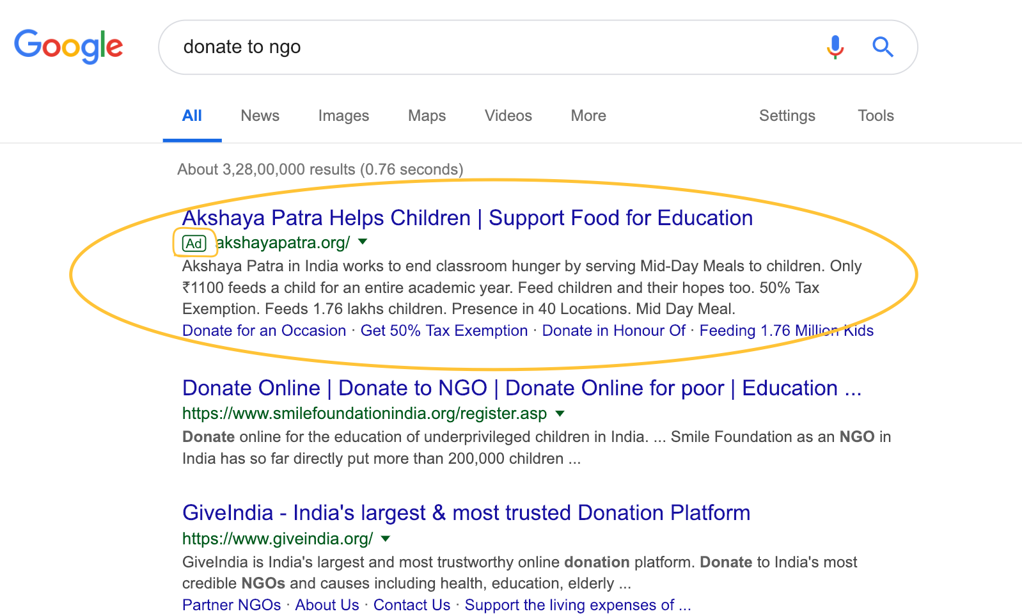Open the "Donate for an Occasion" sitelink
The height and width of the screenshot is (616, 1022).
pyautogui.click(x=264, y=331)
